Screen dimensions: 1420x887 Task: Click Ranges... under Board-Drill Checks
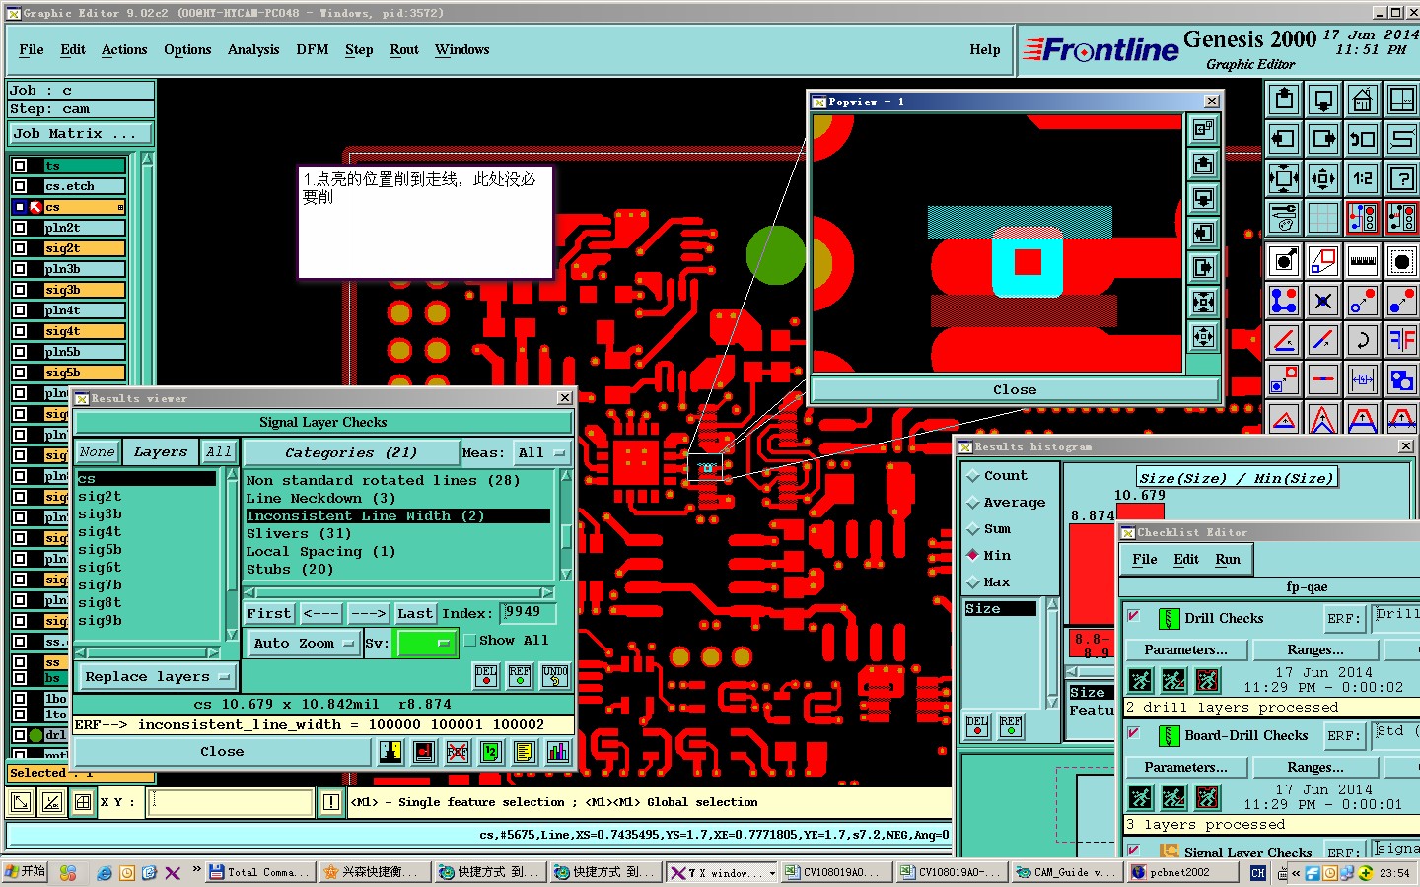click(x=1315, y=767)
